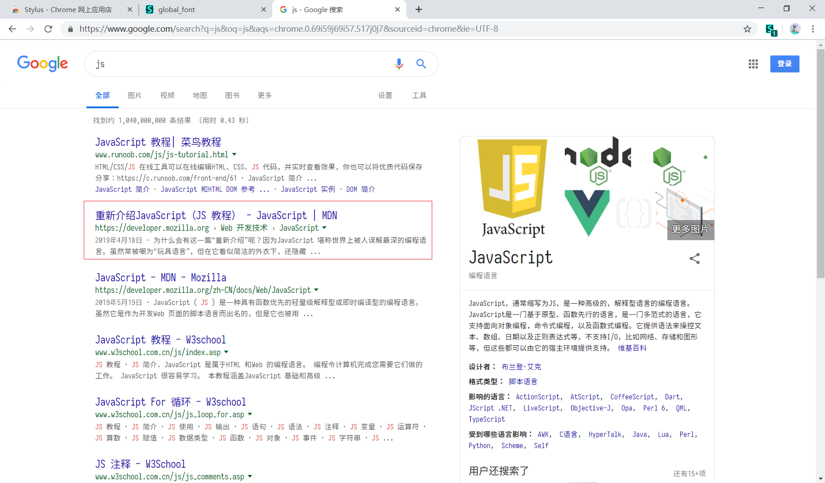Expand dropdown after w3school js/index.asp URL

click(x=226, y=352)
